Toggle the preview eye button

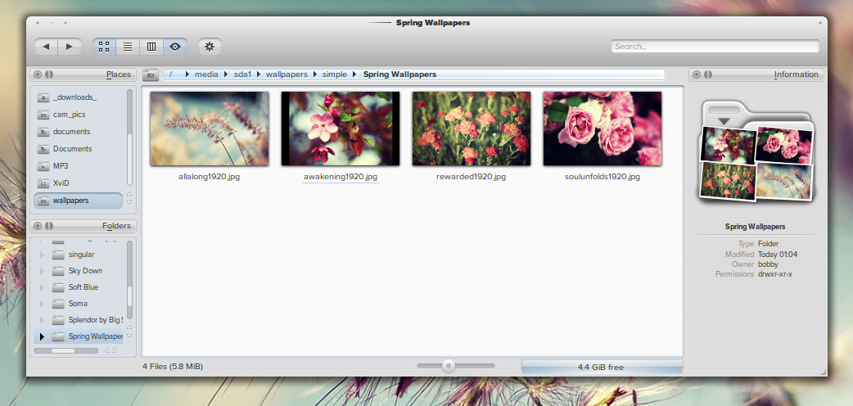(175, 47)
